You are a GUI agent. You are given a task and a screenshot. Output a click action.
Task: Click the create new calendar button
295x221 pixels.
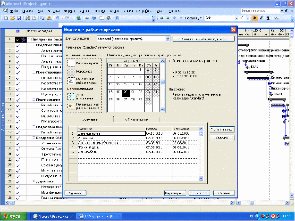[203, 39]
